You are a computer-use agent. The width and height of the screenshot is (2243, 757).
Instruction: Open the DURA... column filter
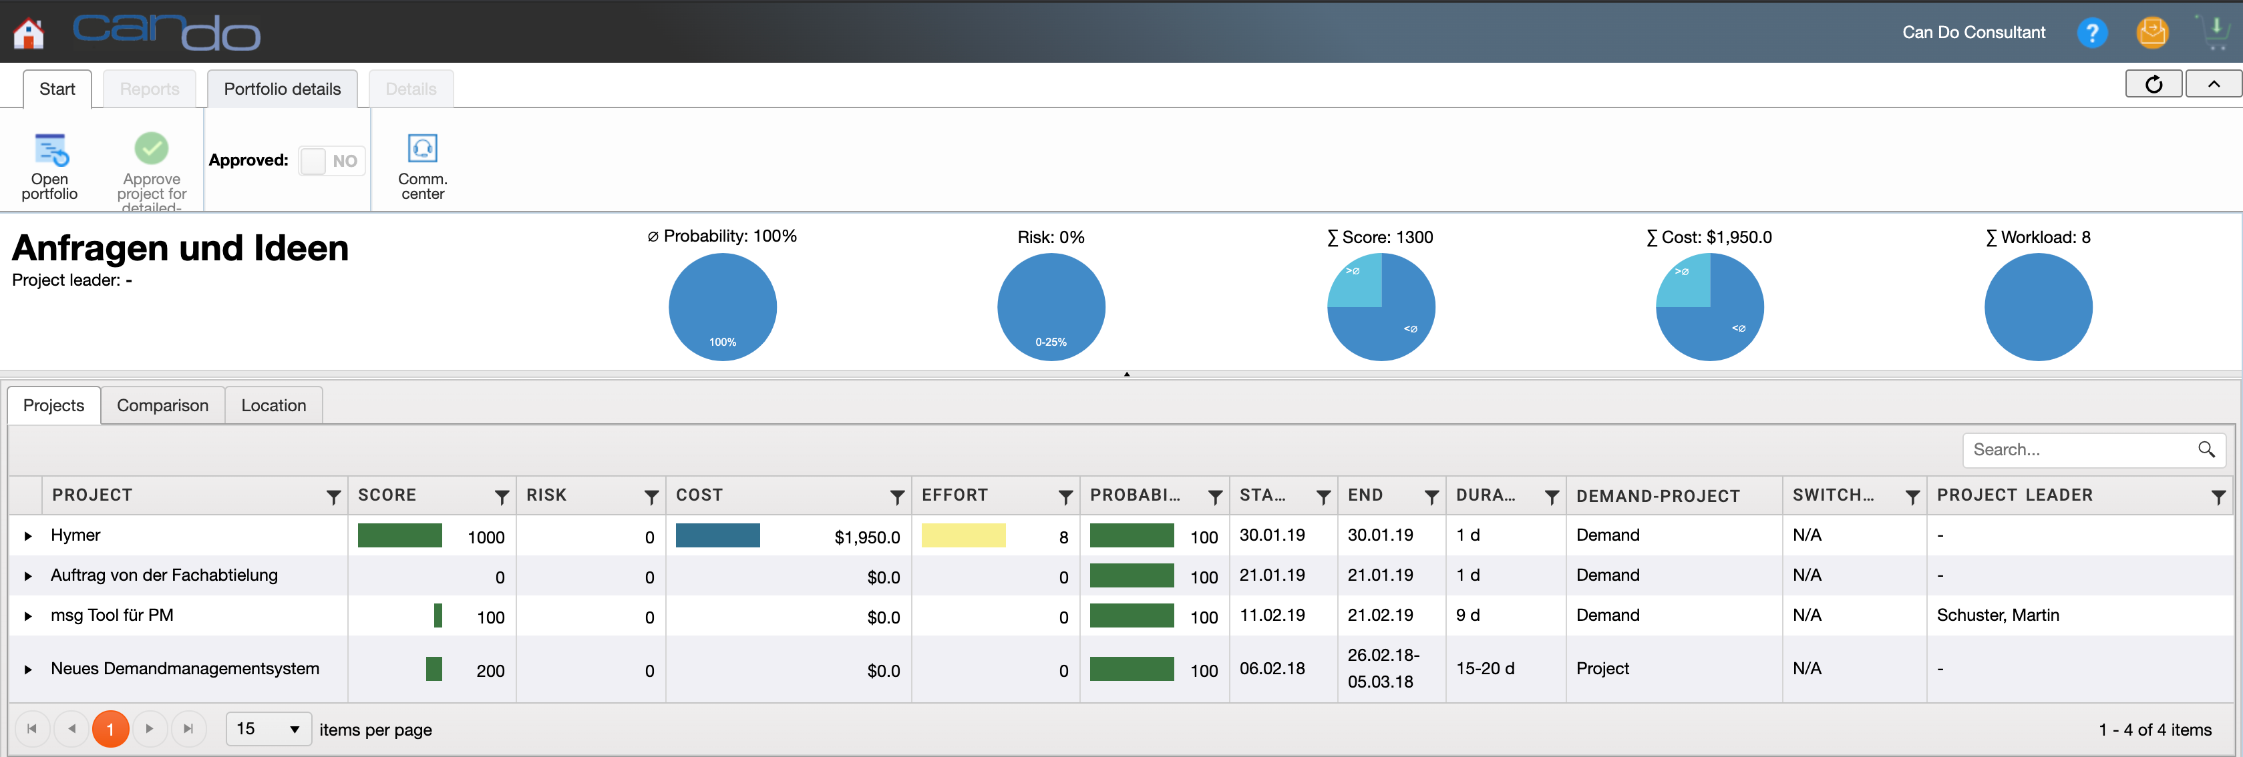(x=1552, y=497)
